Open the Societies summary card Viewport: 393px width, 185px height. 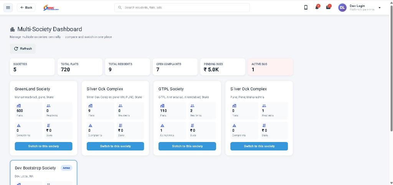coord(32,67)
